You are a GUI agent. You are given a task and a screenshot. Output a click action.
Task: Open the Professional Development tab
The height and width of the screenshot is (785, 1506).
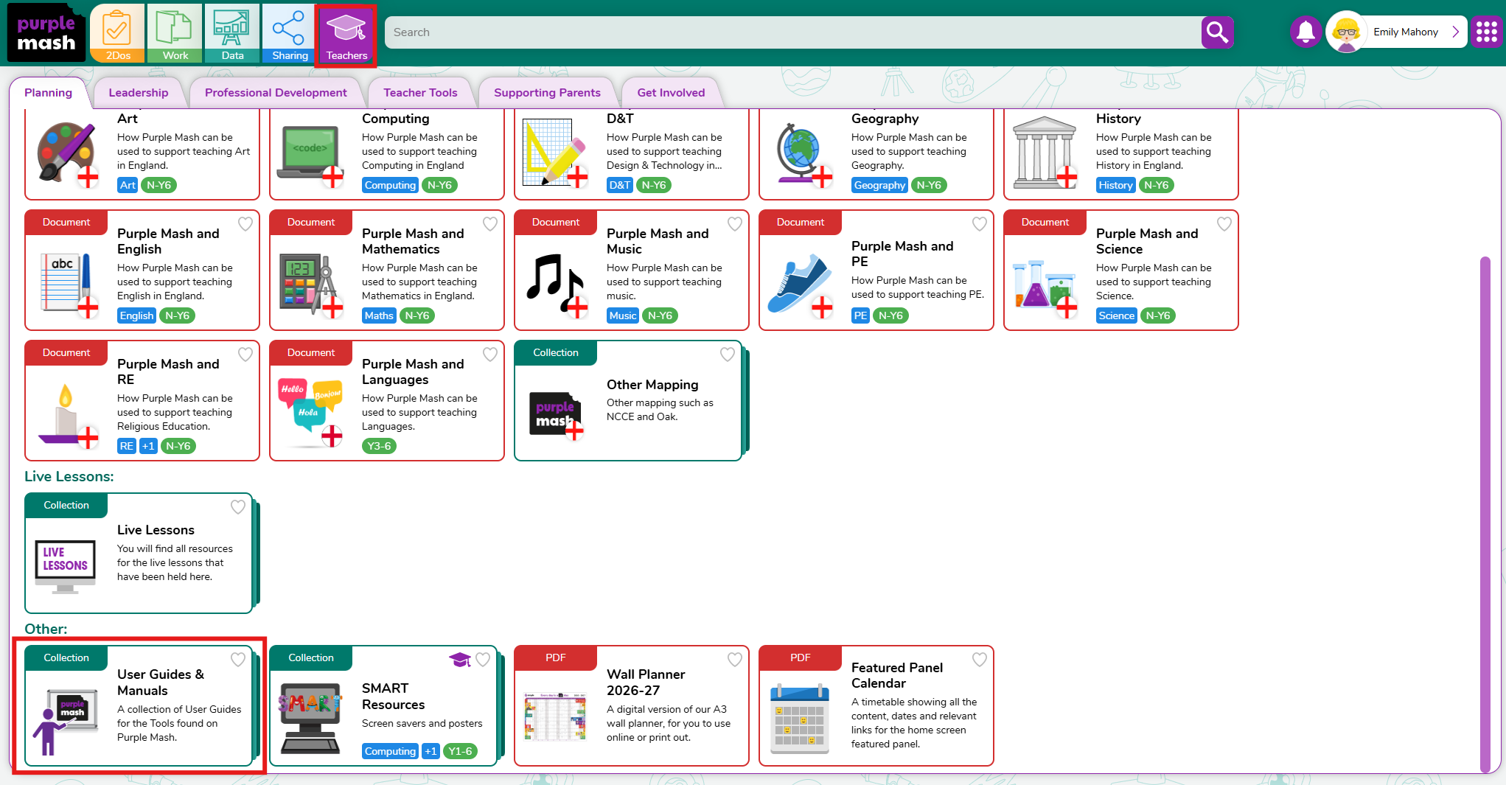pyautogui.click(x=276, y=93)
